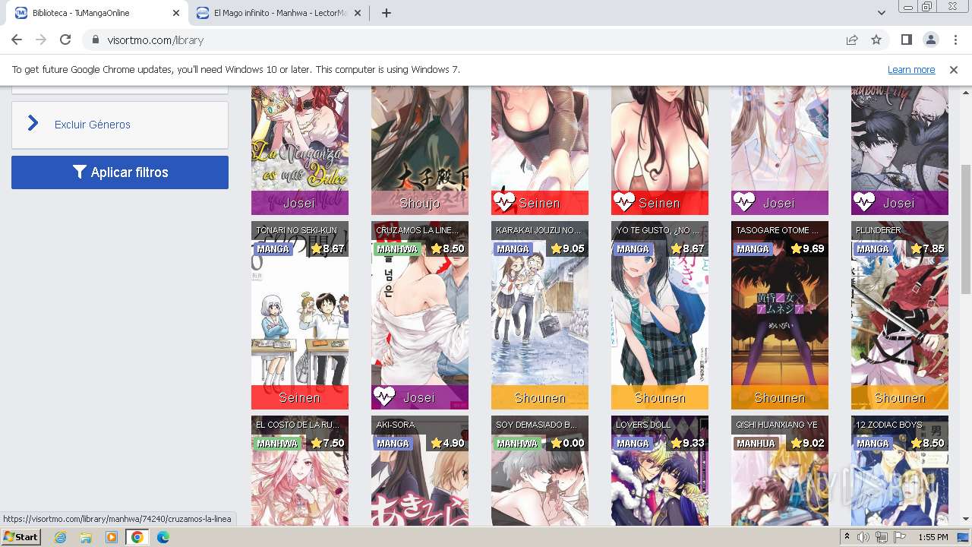Open Chrome three-dot menu
The width and height of the screenshot is (972, 547).
[x=955, y=40]
